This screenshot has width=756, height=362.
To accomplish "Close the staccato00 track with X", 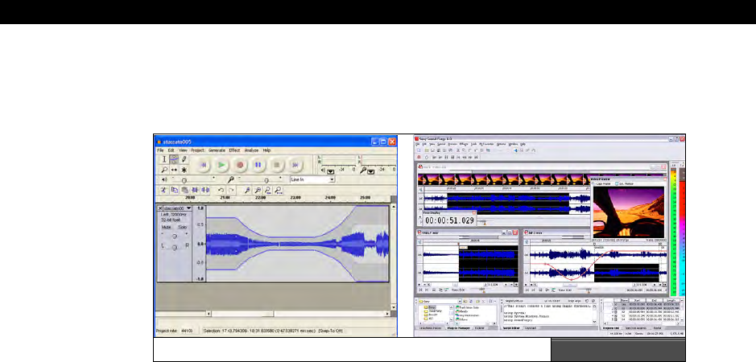I will click(160, 208).
